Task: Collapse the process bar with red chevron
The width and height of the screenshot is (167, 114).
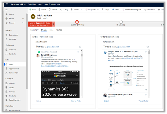Action: point(53,24)
